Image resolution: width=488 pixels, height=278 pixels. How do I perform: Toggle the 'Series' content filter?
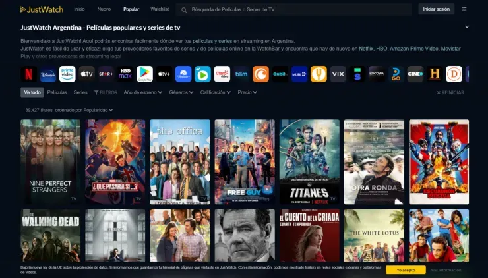click(x=80, y=92)
